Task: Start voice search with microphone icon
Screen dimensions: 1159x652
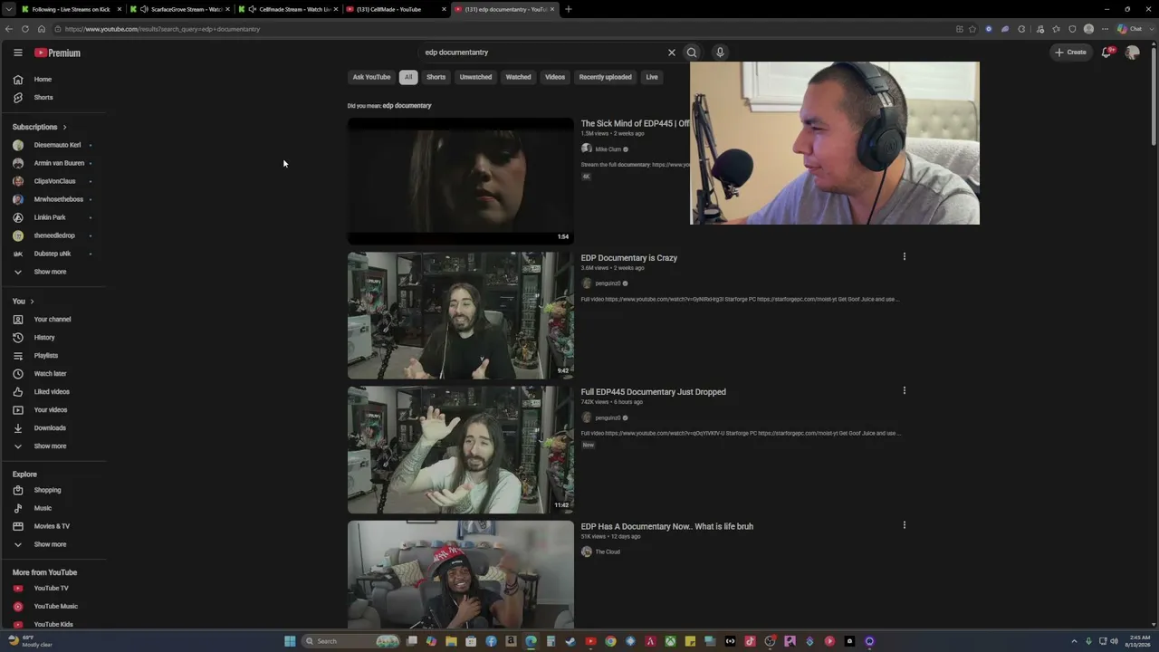Action: pos(720,53)
